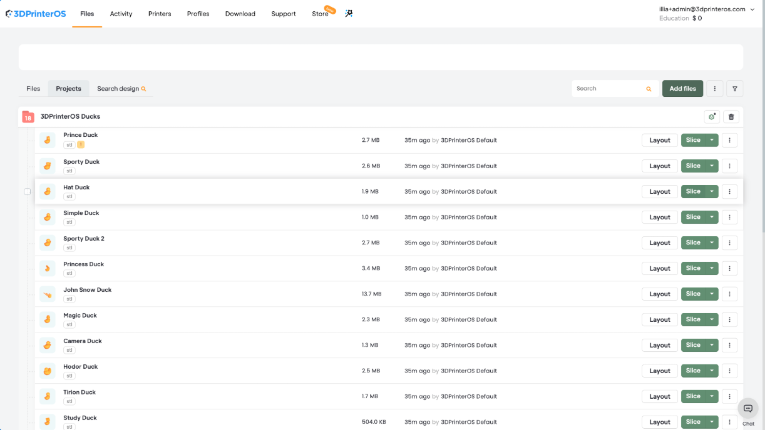Expand Slice dropdown for Princess Duck
The width and height of the screenshot is (765, 430).
click(712, 268)
